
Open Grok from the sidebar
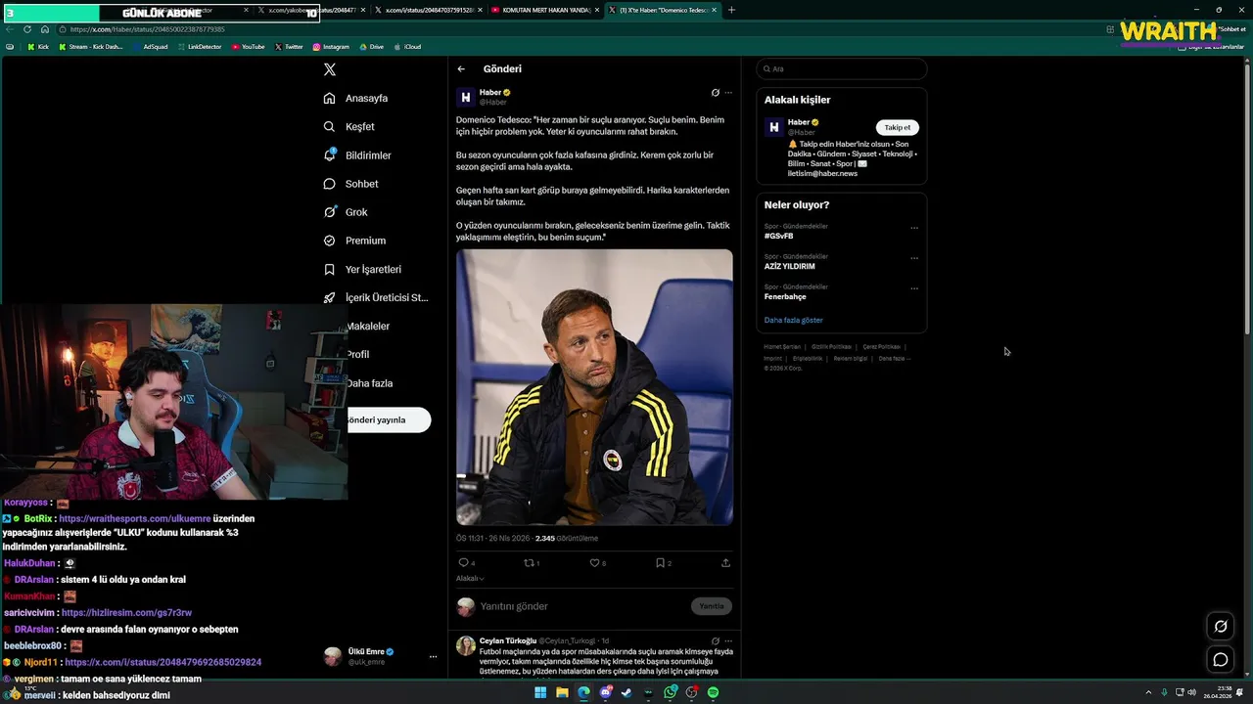[x=346, y=211]
